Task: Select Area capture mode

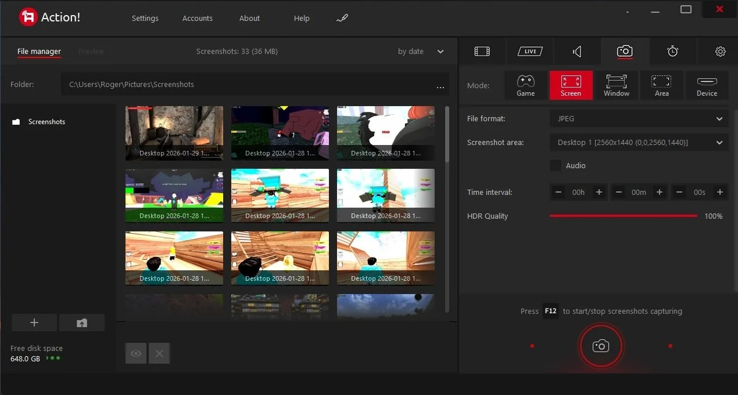Action: [661, 85]
